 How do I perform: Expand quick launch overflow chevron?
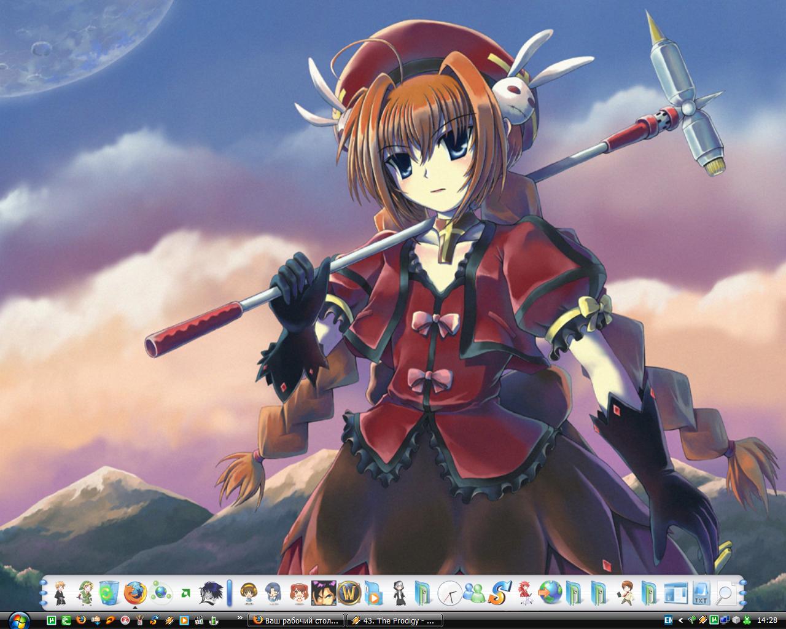(240, 617)
